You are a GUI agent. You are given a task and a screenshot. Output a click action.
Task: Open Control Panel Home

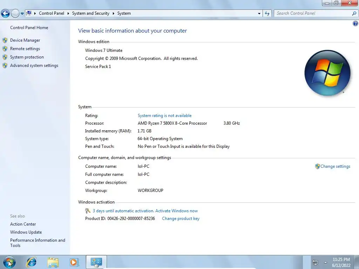pyautogui.click(x=29, y=27)
